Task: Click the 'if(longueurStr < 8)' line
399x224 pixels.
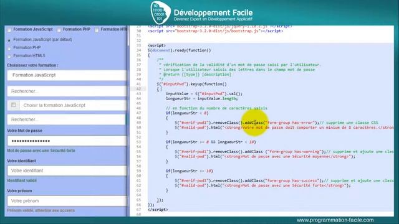Action: coord(187,113)
